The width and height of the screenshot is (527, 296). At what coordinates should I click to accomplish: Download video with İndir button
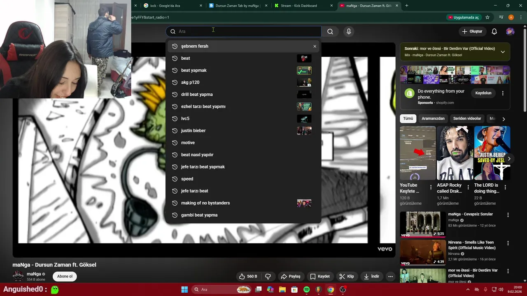371,276
